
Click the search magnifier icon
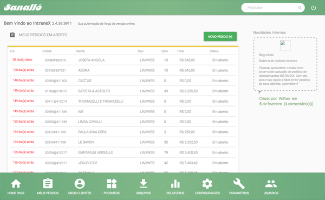(x=300, y=8)
